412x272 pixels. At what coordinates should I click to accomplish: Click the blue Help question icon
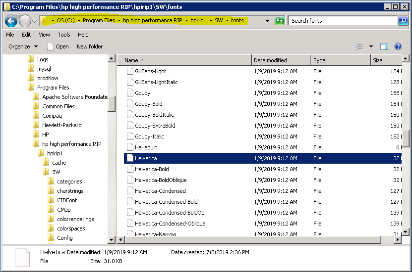(398, 46)
